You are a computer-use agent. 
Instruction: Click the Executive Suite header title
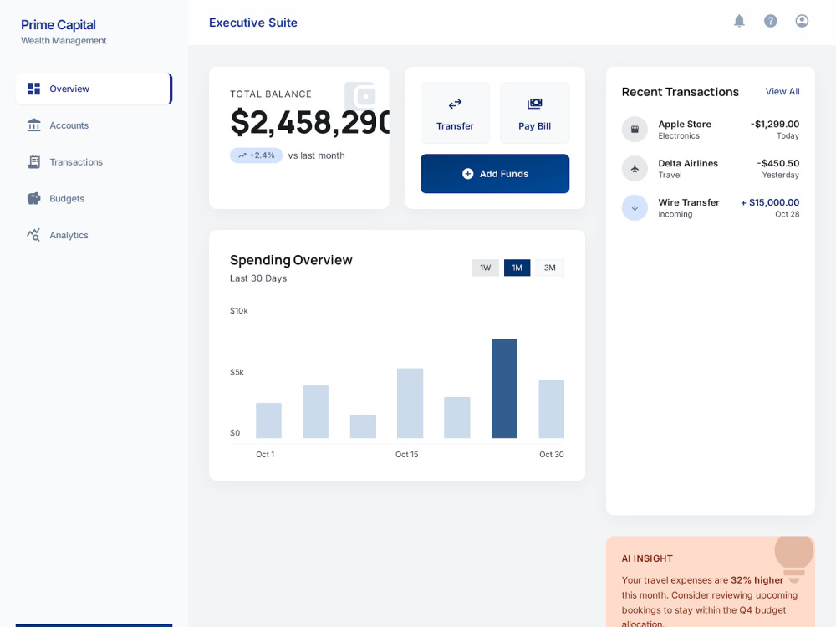[x=253, y=23]
